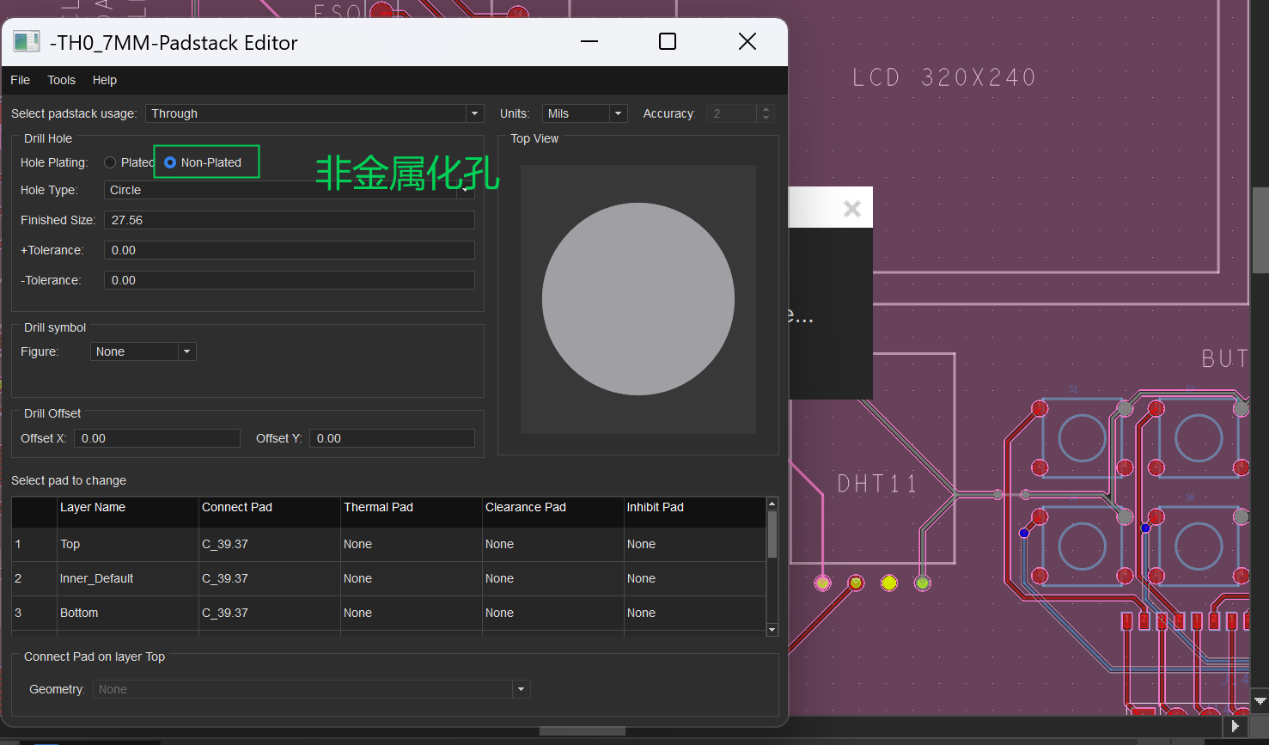Viewport: 1269px width, 745px height.
Task: Select the Non-Plated radio button
Action: coord(170,162)
